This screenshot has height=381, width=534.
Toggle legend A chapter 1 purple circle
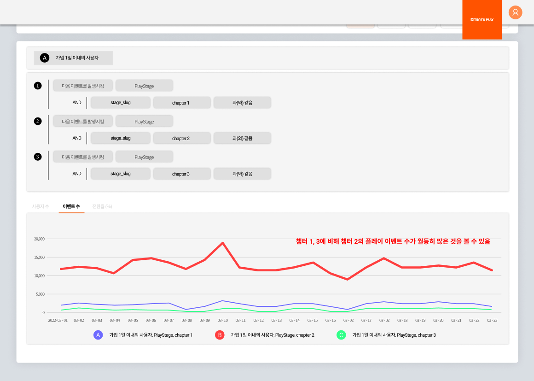coord(98,335)
